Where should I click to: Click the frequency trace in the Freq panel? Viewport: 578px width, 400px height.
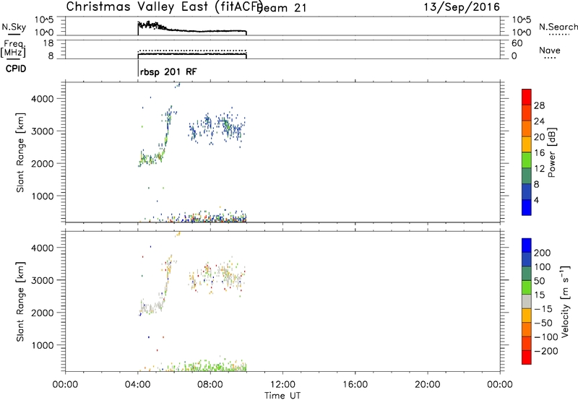(x=191, y=54)
